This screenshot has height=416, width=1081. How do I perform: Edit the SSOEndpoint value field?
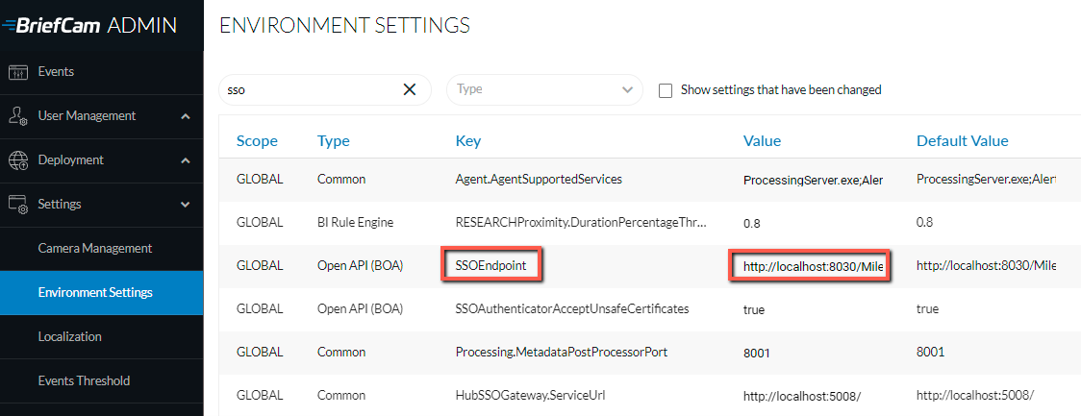coord(810,266)
